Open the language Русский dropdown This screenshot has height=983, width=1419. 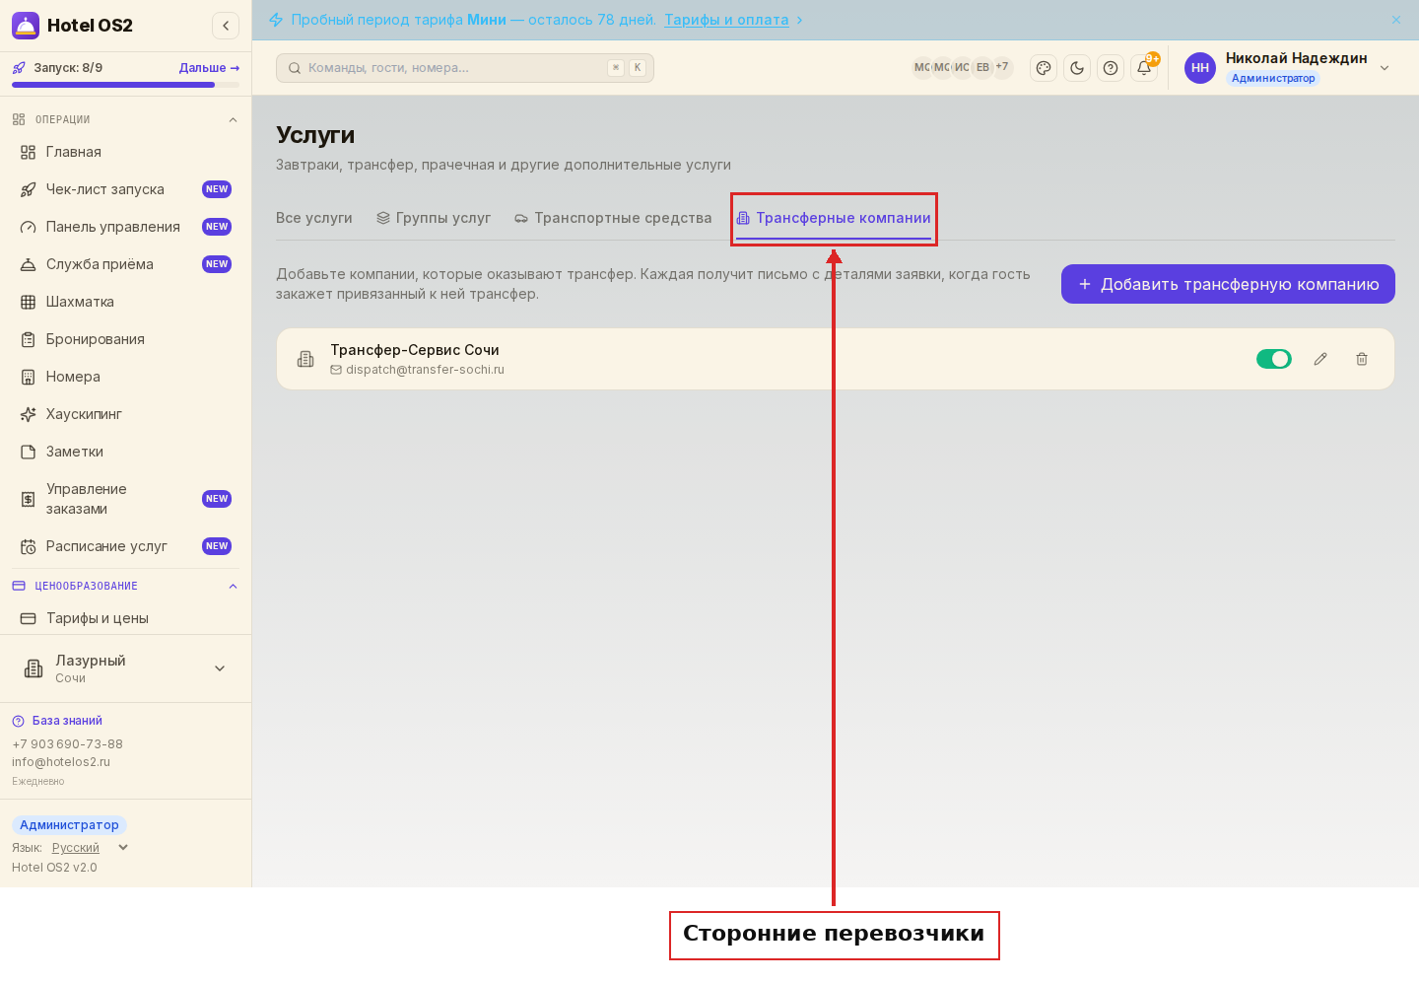click(x=90, y=848)
